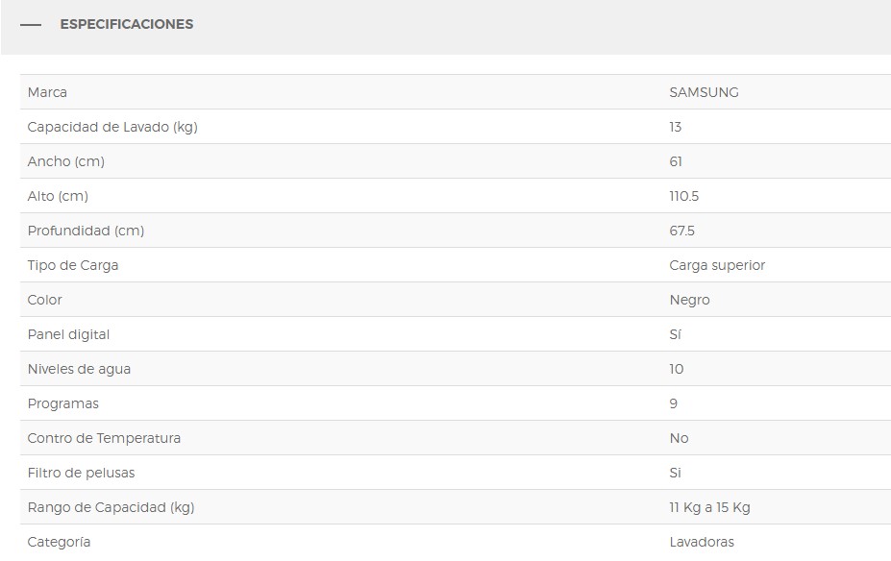The height and width of the screenshot is (561, 891).
Task: Click the ESPECIFICACIONES header title
Action: coord(126,25)
